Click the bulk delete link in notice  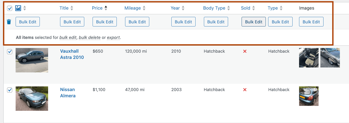coord(89,38)
